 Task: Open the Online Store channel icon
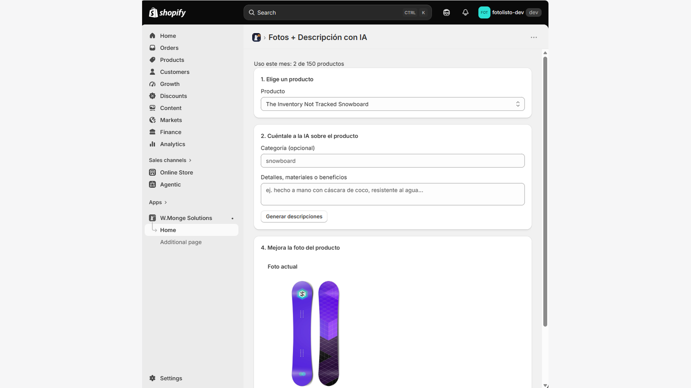[x=152, y=172]
